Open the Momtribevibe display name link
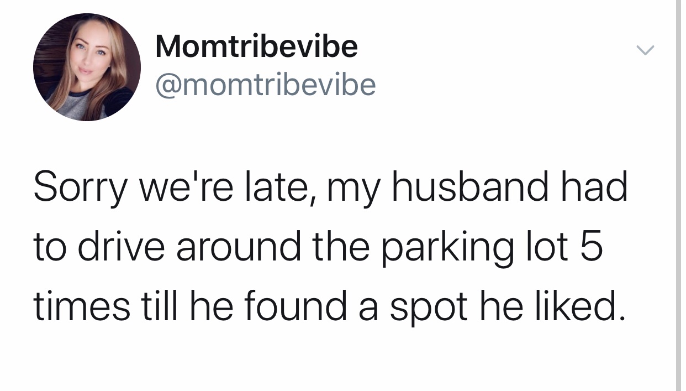 tap(256, 46)
